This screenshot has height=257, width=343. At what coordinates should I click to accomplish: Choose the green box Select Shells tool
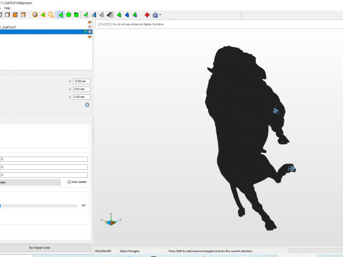[x=76, y=15]
